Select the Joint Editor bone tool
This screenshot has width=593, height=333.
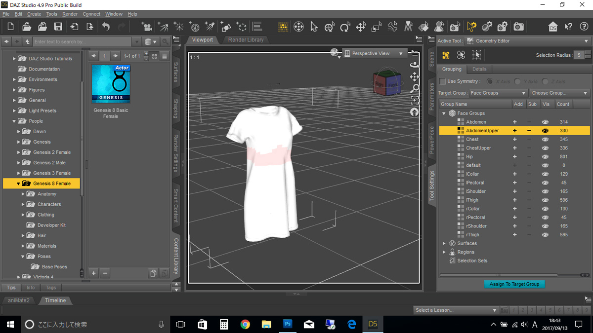pos(392,27)
